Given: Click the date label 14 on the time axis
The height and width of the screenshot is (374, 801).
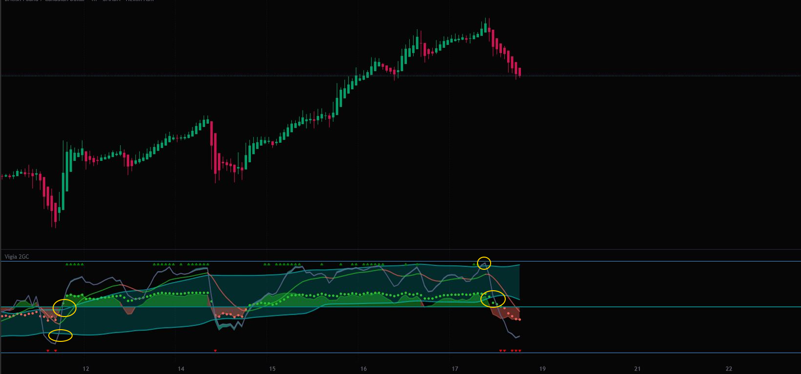Looking at the screenshot, I should click(x=181, y=369).
